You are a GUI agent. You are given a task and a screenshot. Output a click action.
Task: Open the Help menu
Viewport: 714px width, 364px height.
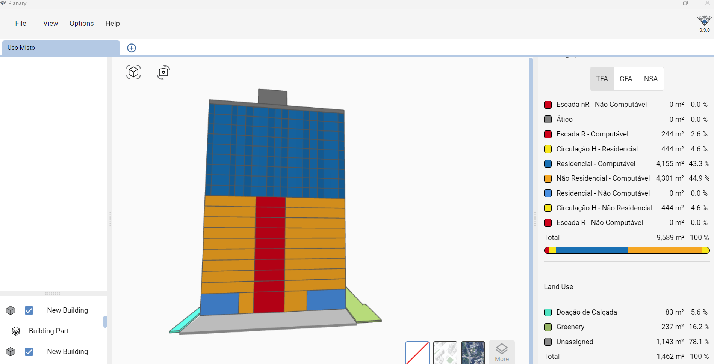tap(112, 23)
